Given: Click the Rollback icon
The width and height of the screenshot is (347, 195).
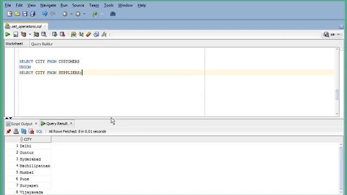Looking at the screenshot, I should click(62, 35).
